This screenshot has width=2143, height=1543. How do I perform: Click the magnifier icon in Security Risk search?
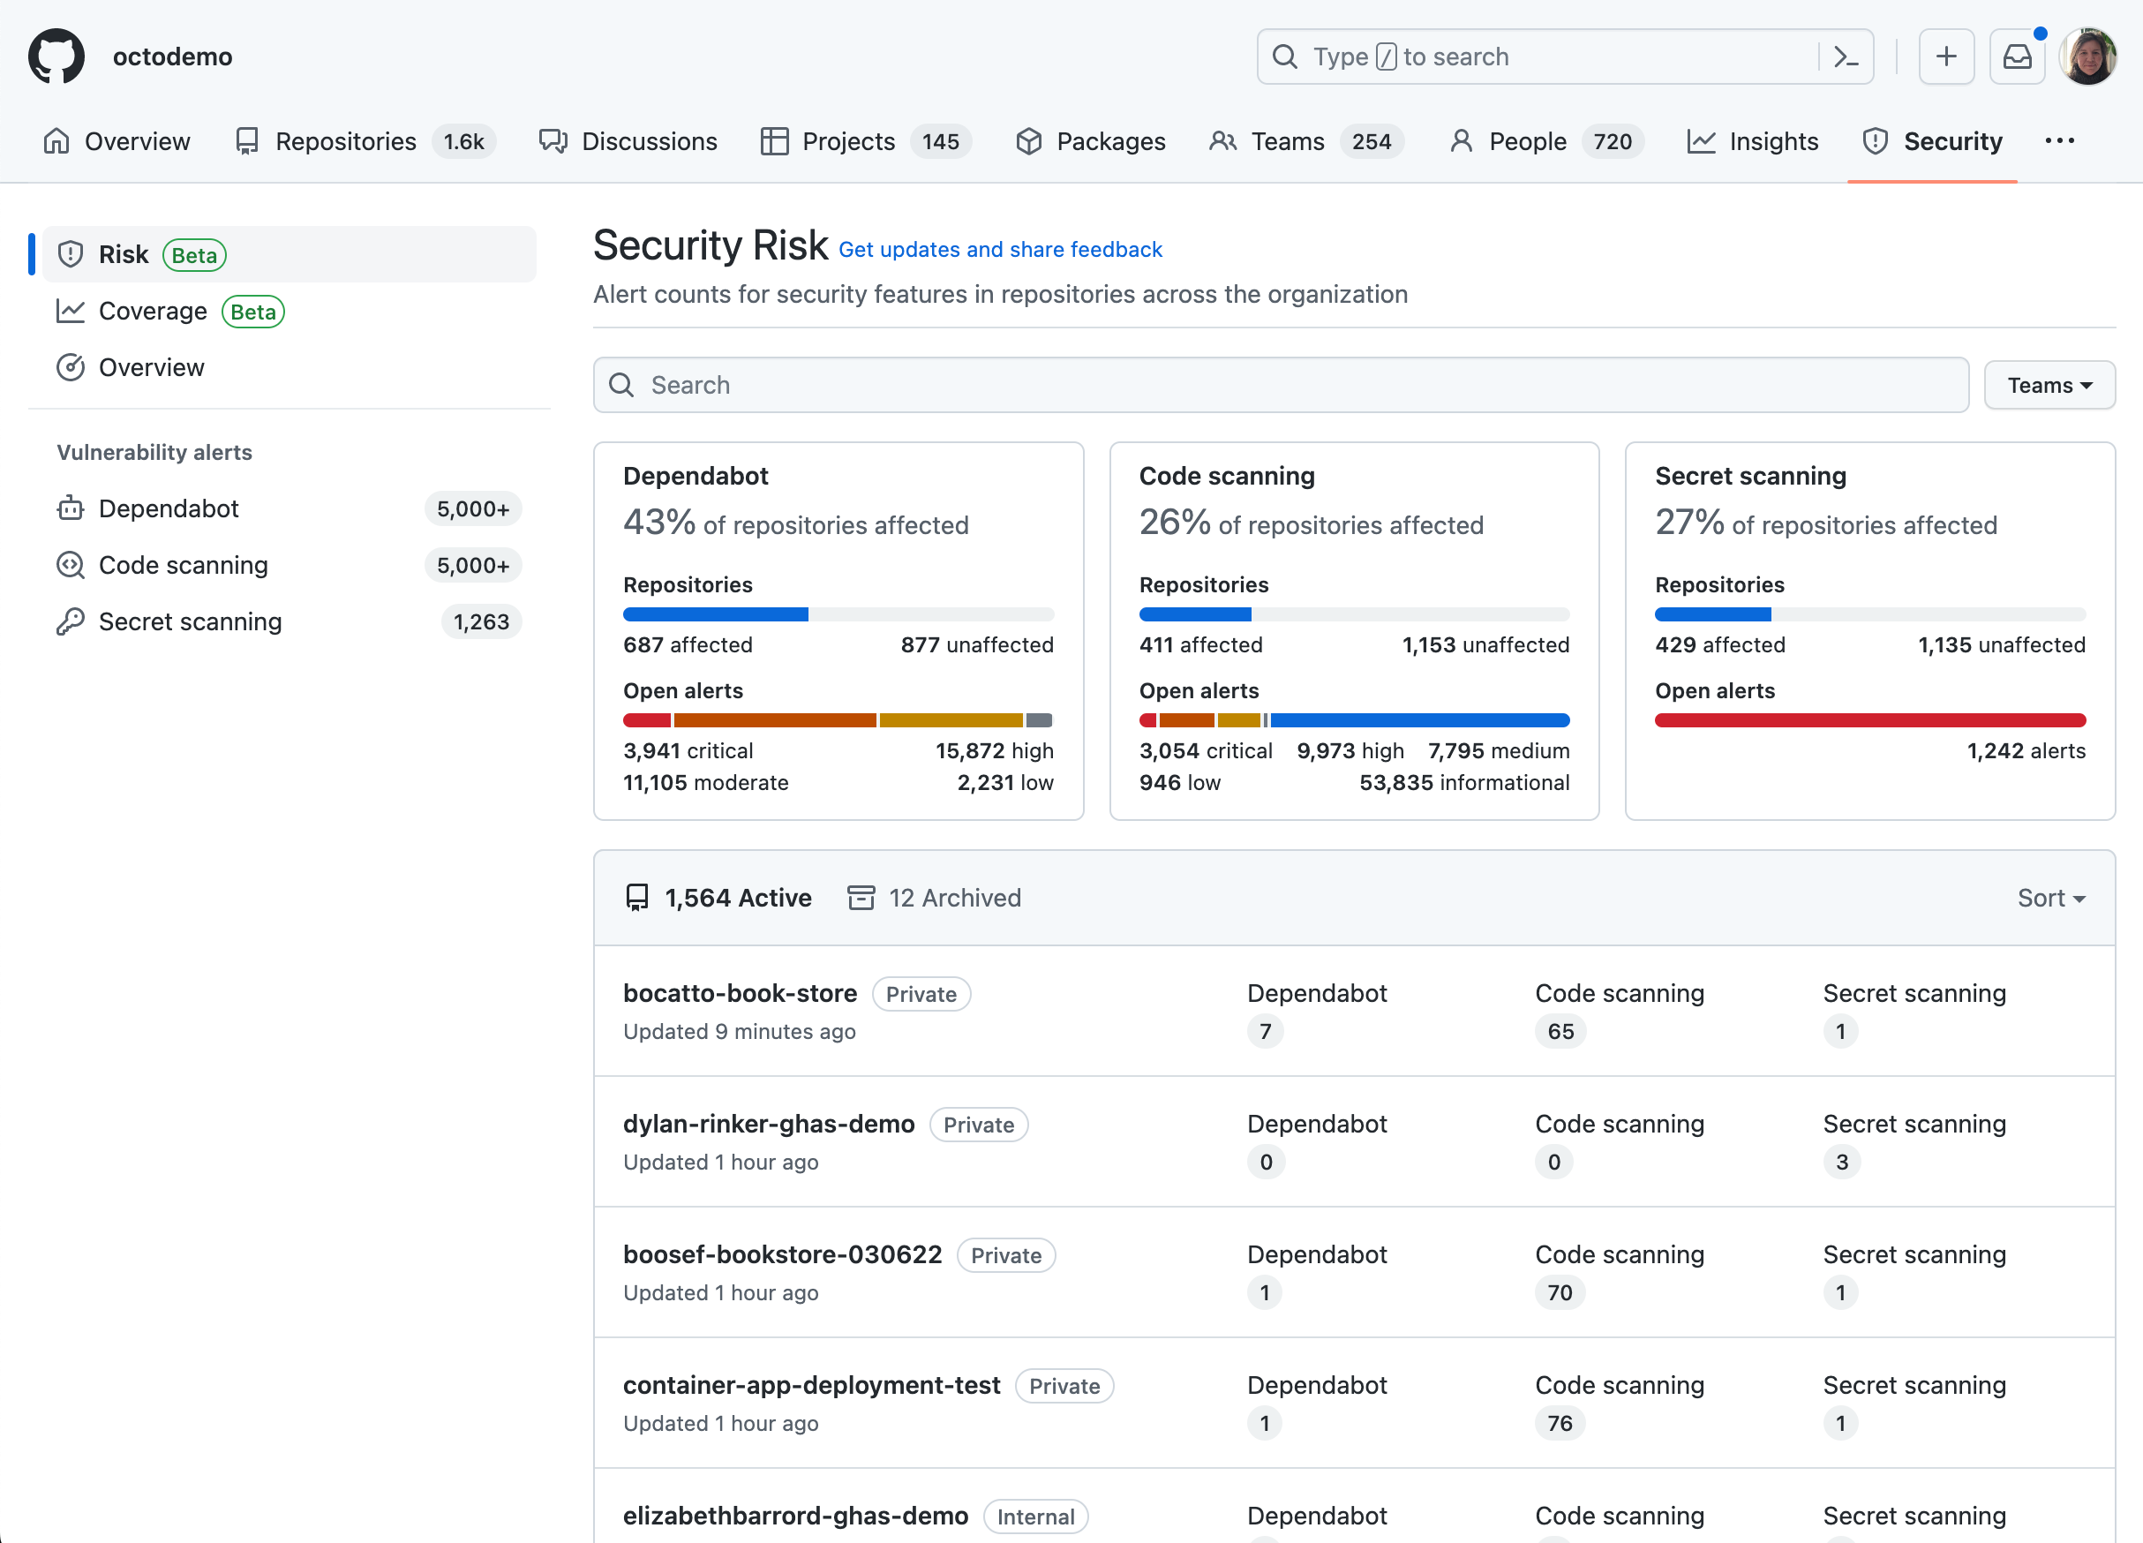pyautogui.click(x=620, y=385)
